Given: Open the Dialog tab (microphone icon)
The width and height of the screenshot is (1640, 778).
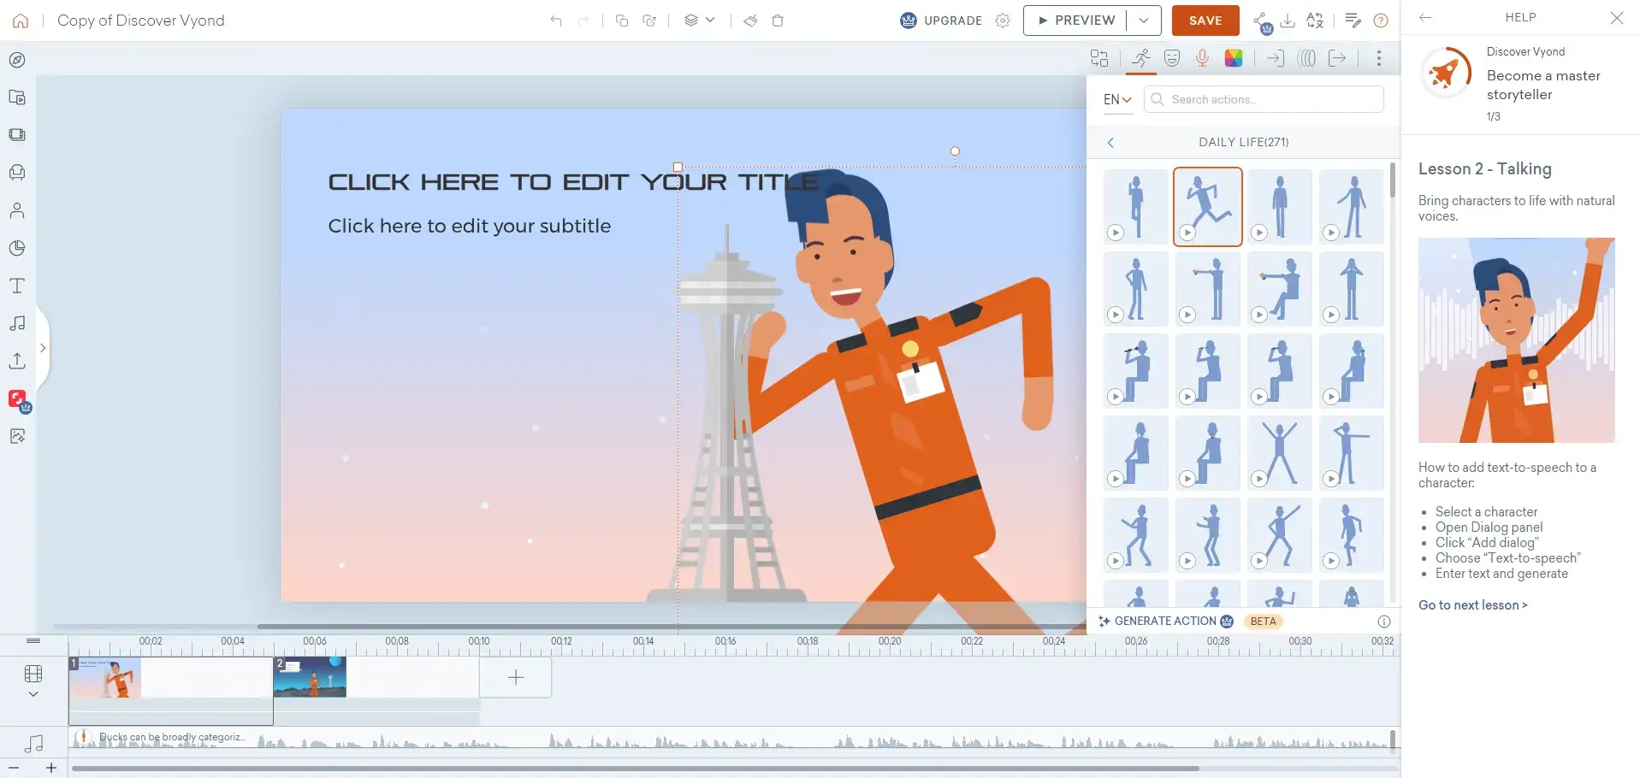Looking at the screenshot, I should 1202,58.
